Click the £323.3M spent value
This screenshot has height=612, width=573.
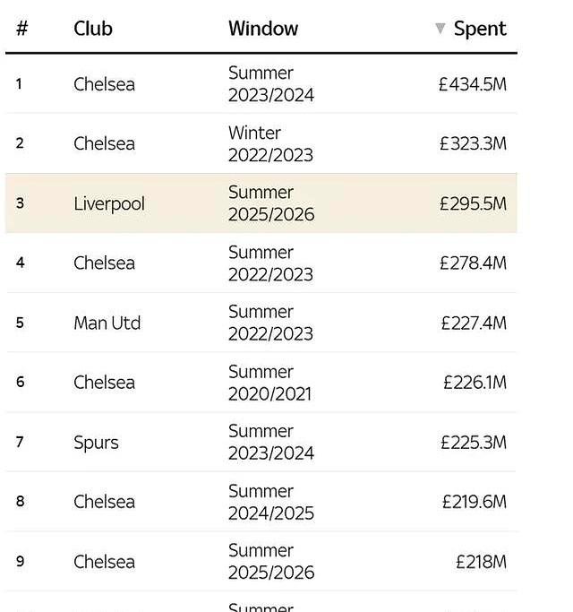[473, 143]
